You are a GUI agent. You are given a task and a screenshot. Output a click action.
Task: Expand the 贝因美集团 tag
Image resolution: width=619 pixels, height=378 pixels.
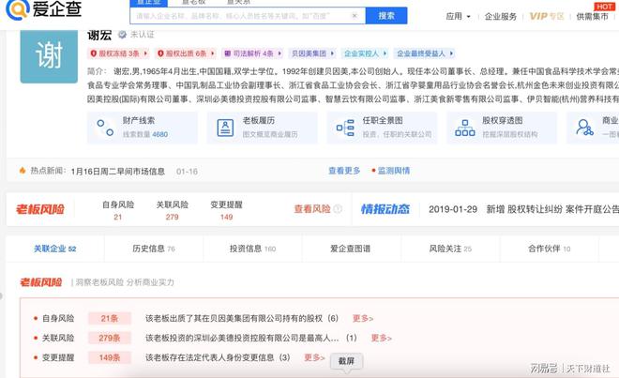pyautogui.click(x=312, y=53)
